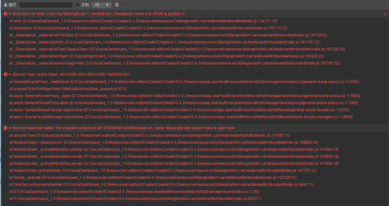Screen dimensions: 389x206
Task: Select the 'async SceneFacadeManager.openScene' stack line
Action: (181, 117)
